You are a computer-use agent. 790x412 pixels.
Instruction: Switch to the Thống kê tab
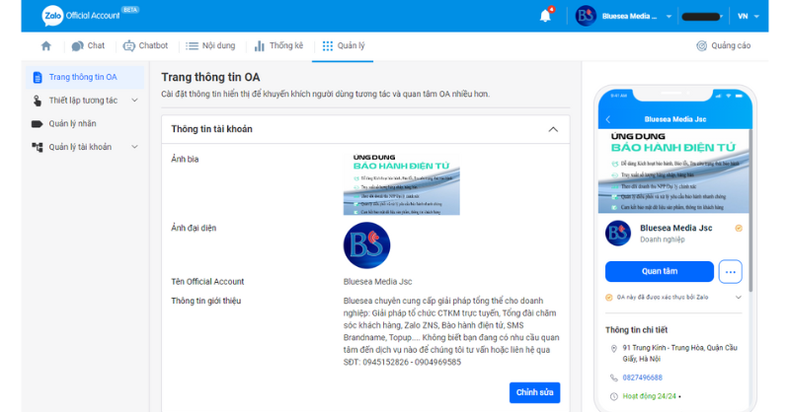click(x=278, y=45)
